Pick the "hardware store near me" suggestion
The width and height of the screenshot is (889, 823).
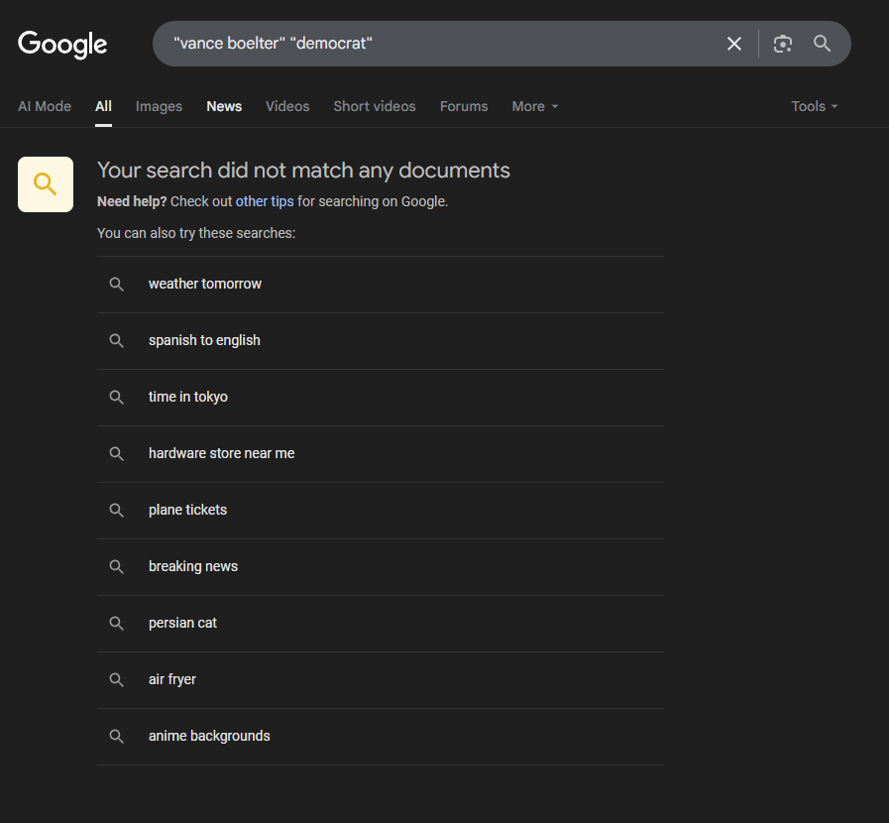tap(381, 454)
